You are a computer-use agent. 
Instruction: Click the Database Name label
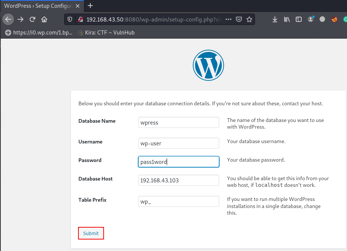pyautogui.click(x=97, y=121)
